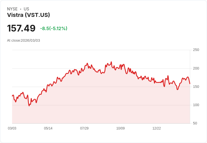The width and height of the screenshot is (207, 143).
Task: Select the 05/14 date on x-axis
Action: pos(48,128)
